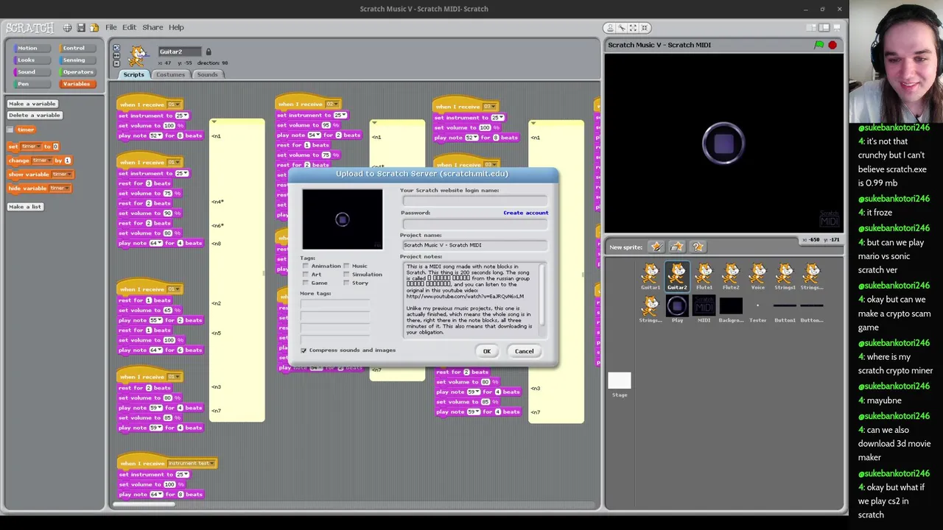Select the scissors delete tool
943x530 pixels.
622,28
